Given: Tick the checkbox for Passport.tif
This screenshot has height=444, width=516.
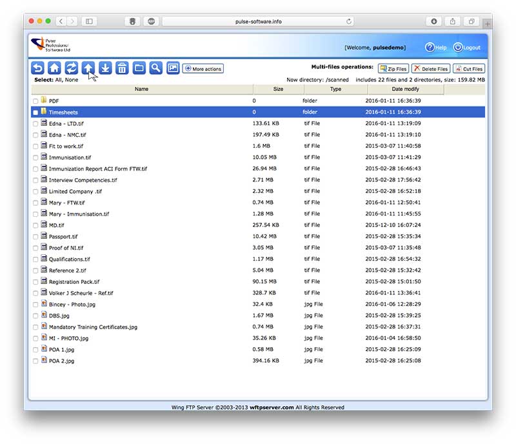Looking at the screenshot, I should (35, 237).
